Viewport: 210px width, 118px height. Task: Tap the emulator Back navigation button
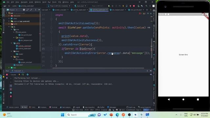coord(169,99)
